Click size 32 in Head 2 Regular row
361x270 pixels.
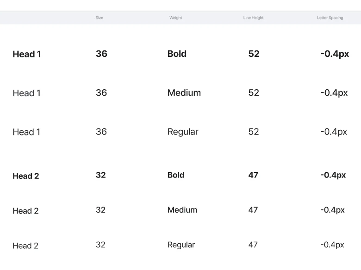click(x=100, y=245)
